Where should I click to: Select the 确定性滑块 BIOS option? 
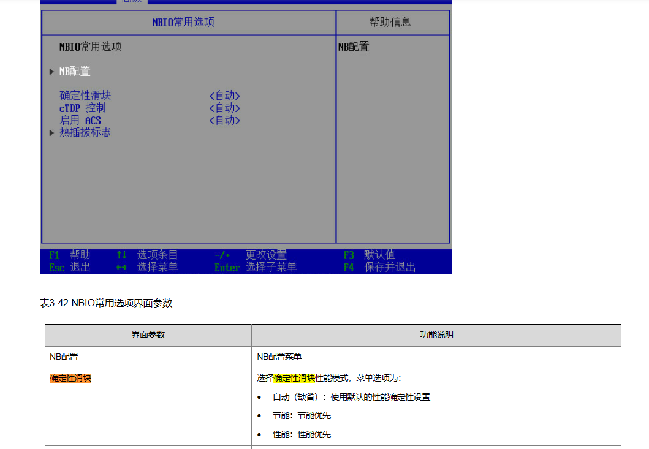coord(85,96)
